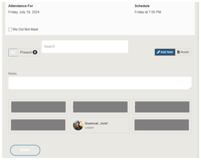
Task: Select the Quemuel, Jorel name text
Action: (x=96, y=123)
